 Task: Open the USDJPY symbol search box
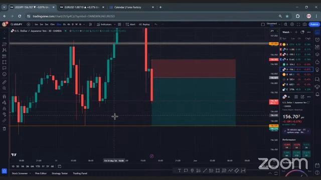coord(17,24)
